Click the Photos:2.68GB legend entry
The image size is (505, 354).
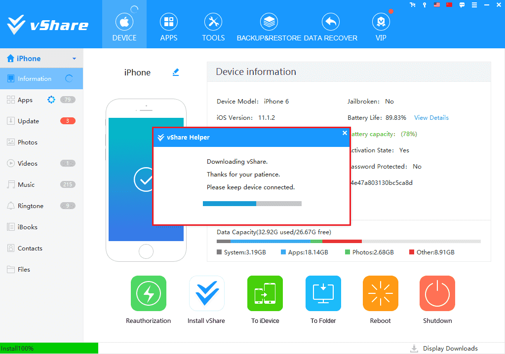point(369,252)
